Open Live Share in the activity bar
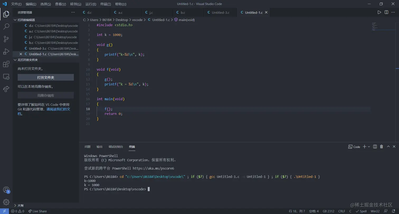 (x=6, y=89)
